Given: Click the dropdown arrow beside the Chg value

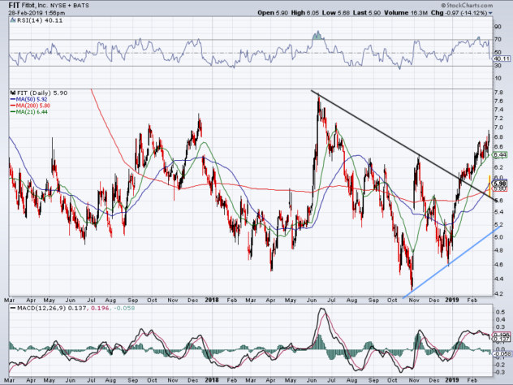Looking at the screenshot, I should 490,13.
